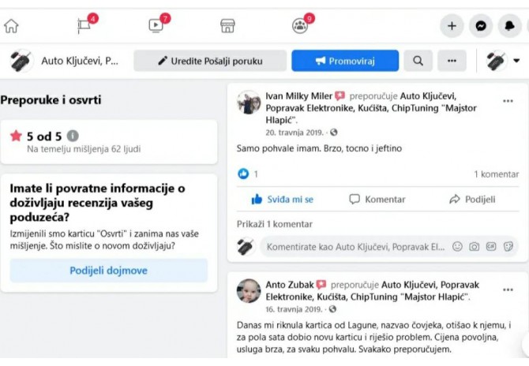Click the like reaction count icon
This screenshot has width=529, height=366.
[243, 174]
